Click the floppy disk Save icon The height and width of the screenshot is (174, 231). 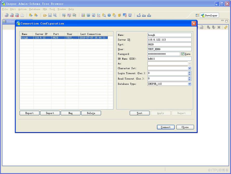(50, 15)
